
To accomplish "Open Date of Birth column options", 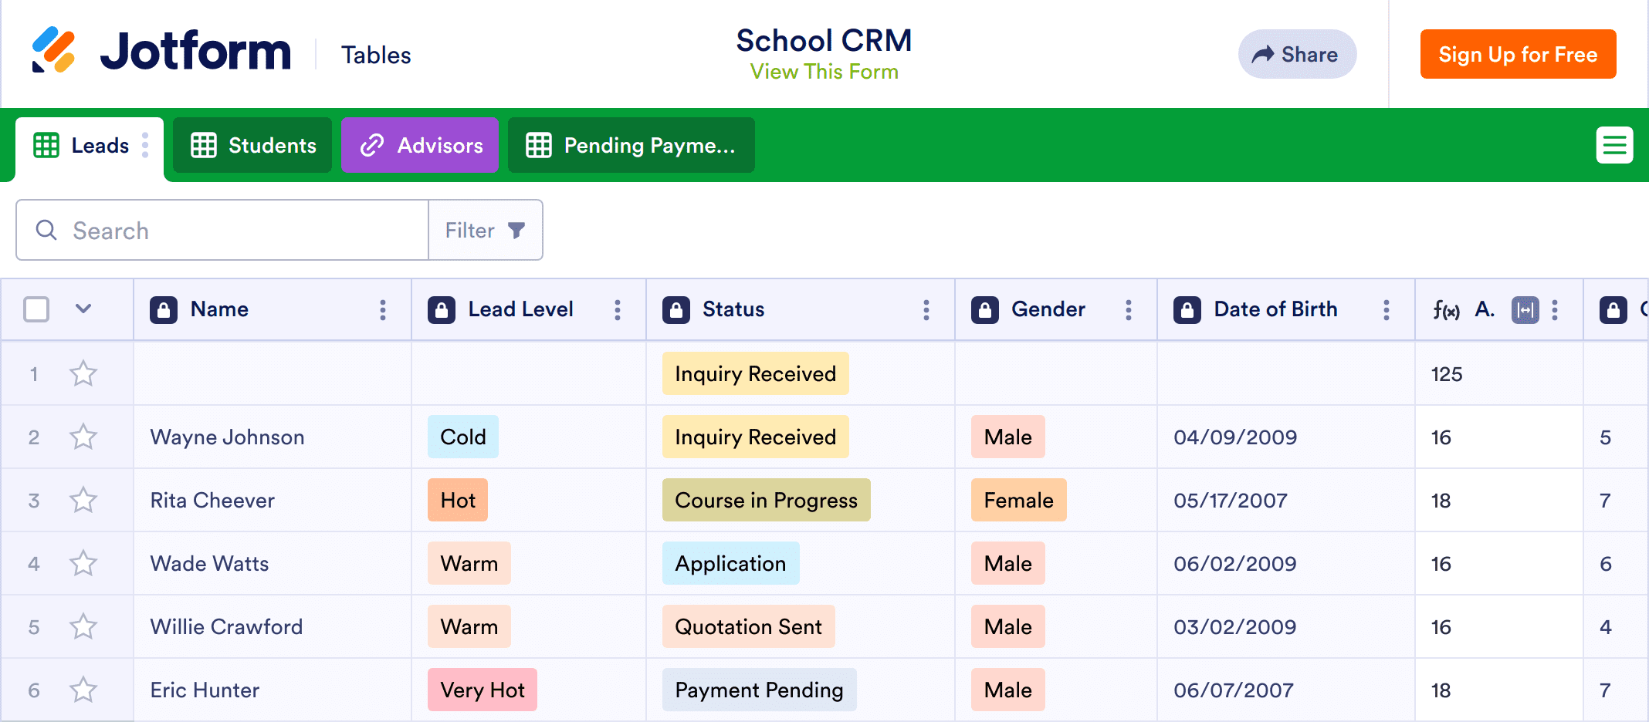I will point(1386,310).
